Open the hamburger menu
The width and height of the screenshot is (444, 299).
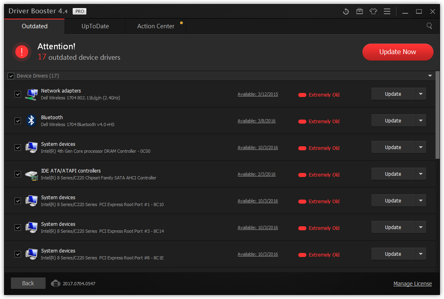pyautogui.click(x=387, y=11)
